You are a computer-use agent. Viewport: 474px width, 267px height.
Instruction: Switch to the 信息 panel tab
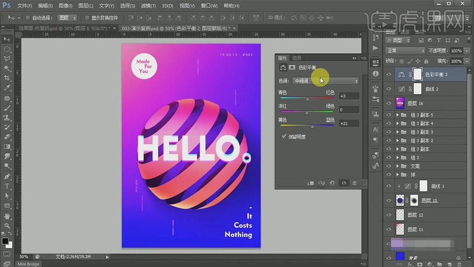296,58
